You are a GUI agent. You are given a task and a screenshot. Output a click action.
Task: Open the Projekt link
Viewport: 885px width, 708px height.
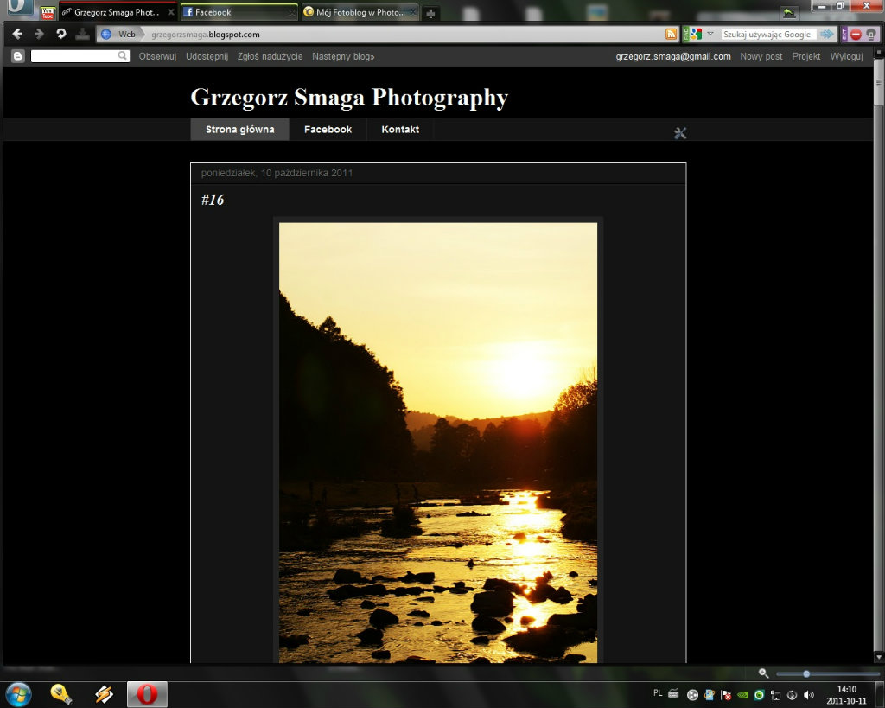click(806, 56)
